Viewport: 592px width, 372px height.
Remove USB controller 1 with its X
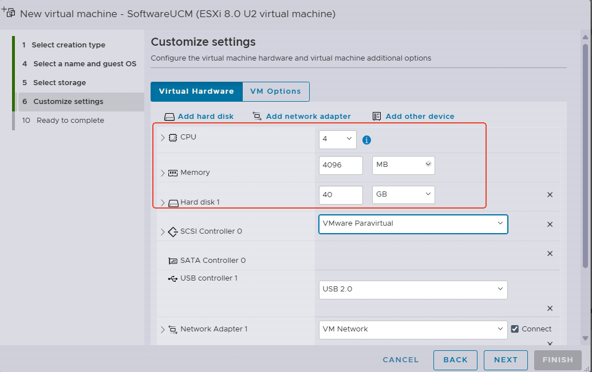pyautogui.click(x=550, y=309)
